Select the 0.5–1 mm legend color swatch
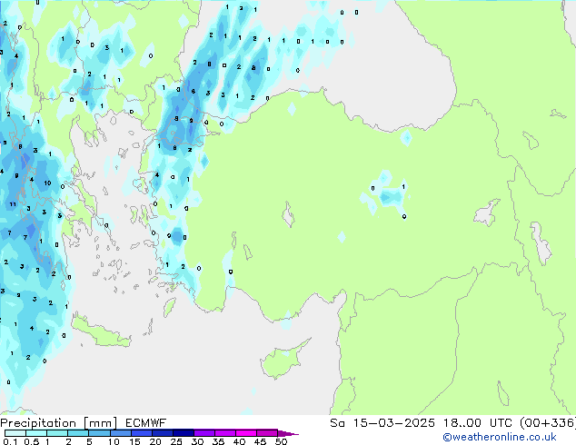The width and height of the screenshot is (576, 445). coord(36,433)
